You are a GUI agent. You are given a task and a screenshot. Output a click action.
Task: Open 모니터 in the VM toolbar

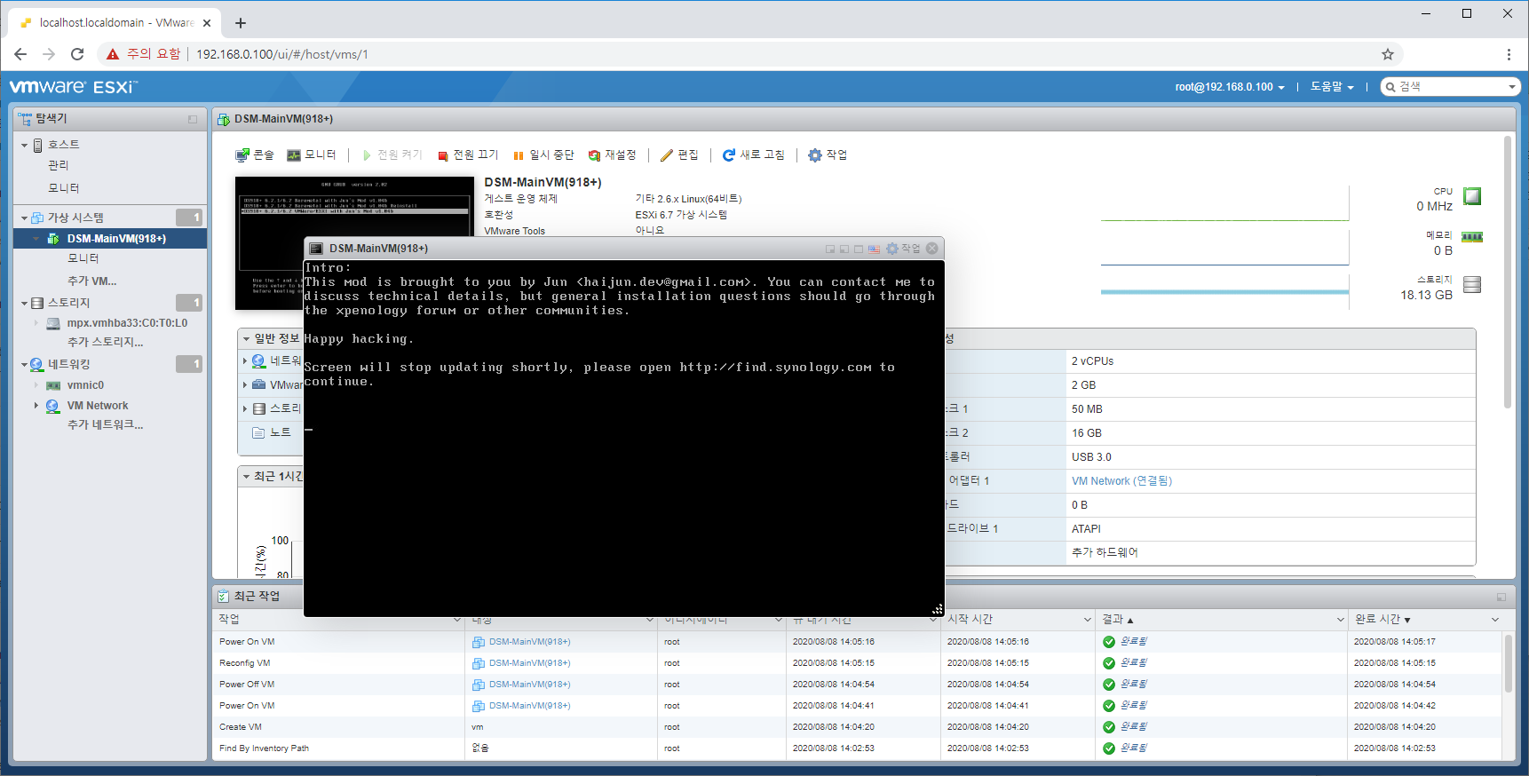[311, 154]
